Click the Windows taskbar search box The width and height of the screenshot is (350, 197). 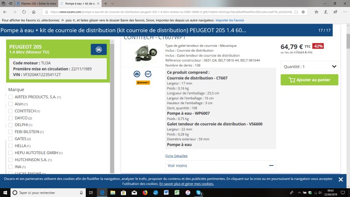tap(48, 193)
